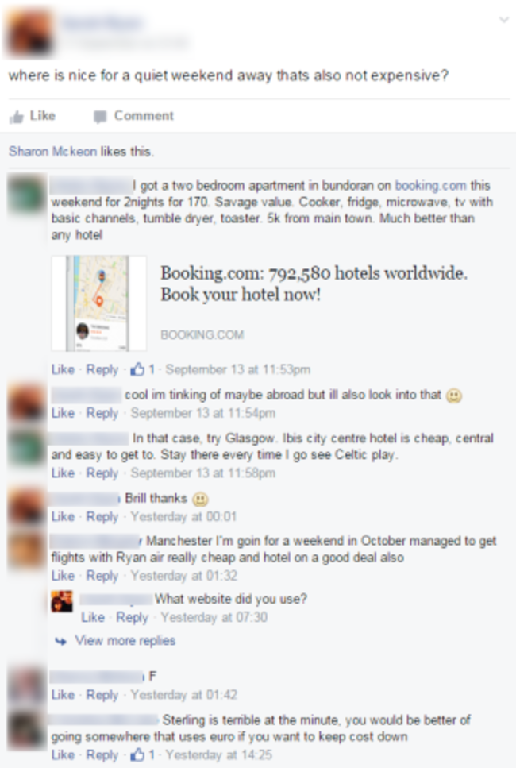Click the post's Like thumbs-up icon
This screenshot has height=768, width=516.
(17, 117)
